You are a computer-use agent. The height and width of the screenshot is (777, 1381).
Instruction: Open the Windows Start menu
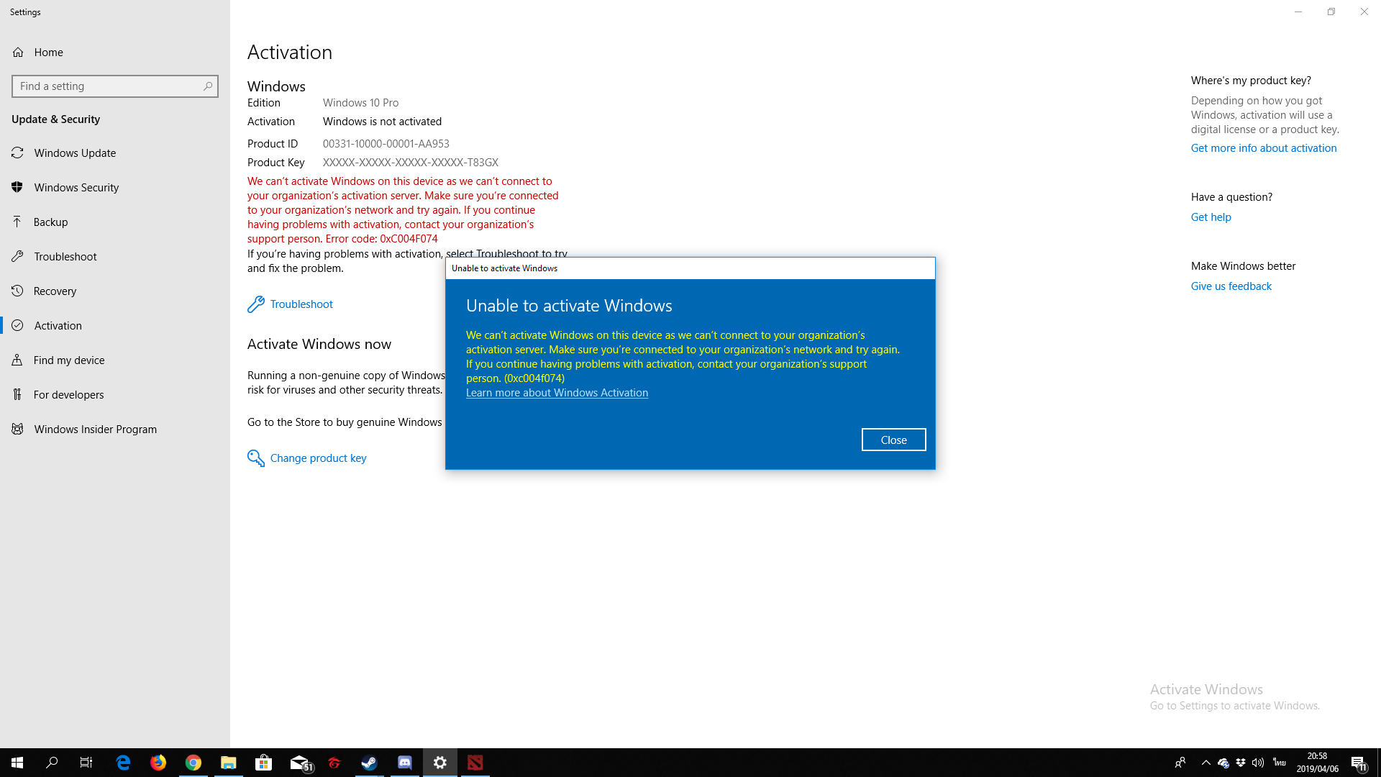(x=17, y=763)
